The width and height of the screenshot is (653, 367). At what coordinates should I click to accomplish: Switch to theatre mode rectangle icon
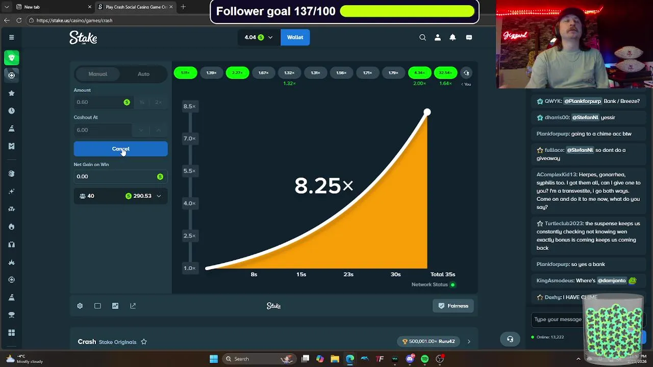pos(97,306)
